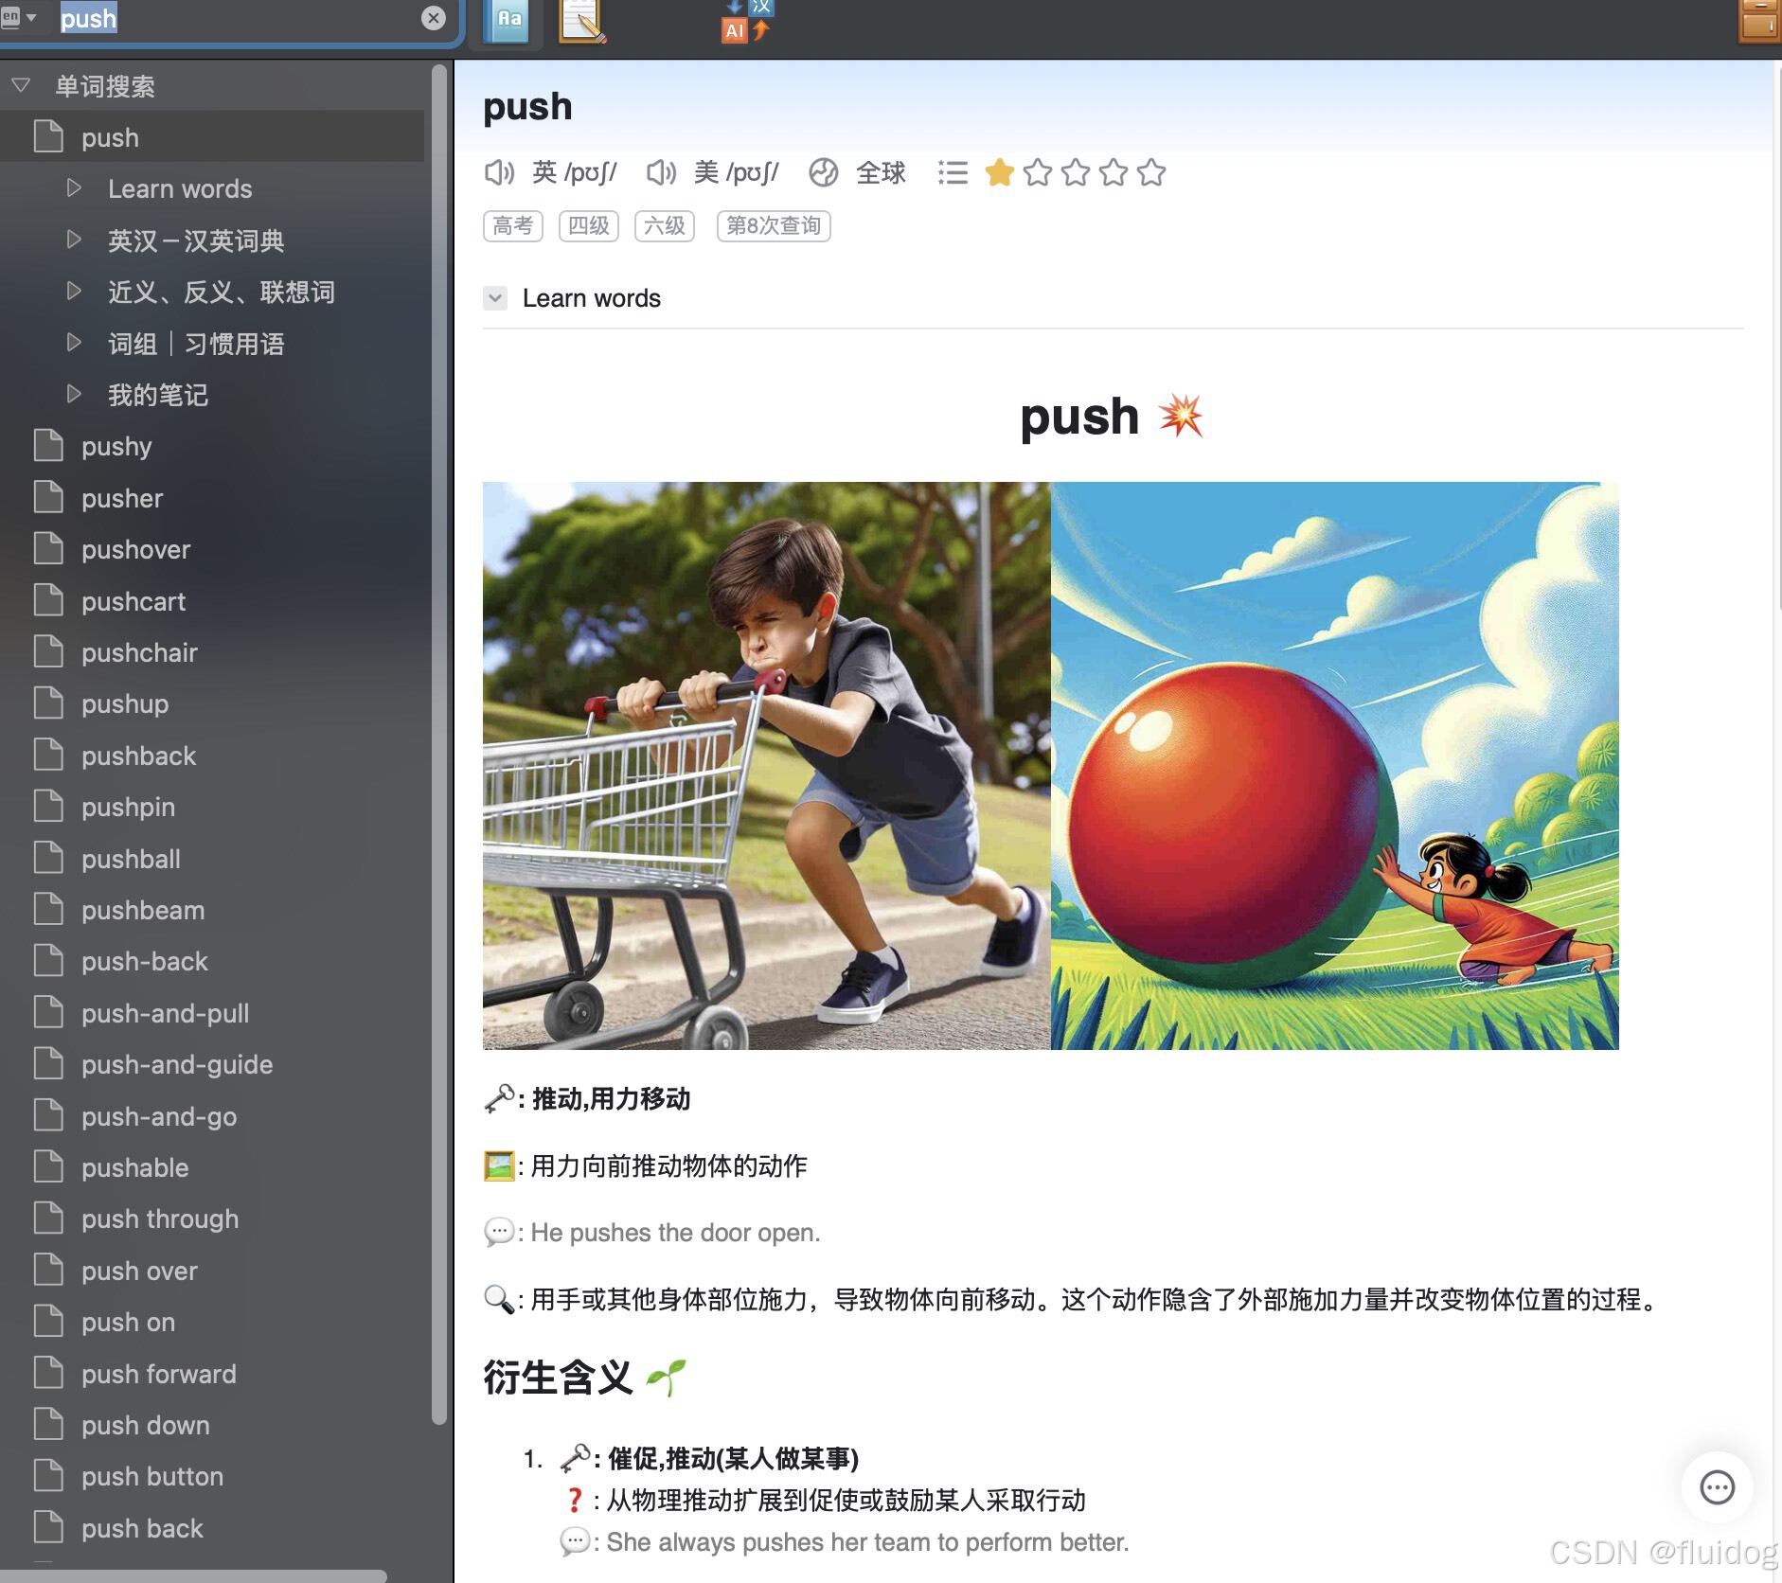Open the pushover entry
The image size is (1782, 1583).
(212, 549)
